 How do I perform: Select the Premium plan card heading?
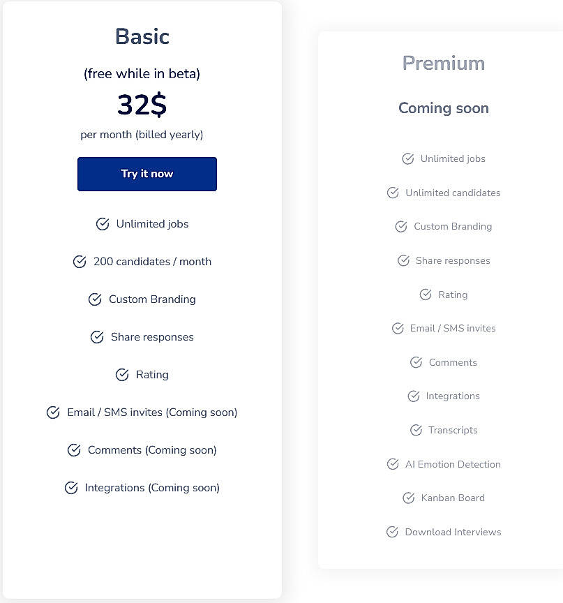pyautogui.click(x=444, y=63)
